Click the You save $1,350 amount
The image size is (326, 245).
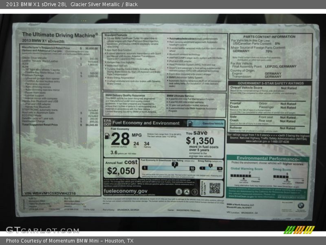(200, 140)
